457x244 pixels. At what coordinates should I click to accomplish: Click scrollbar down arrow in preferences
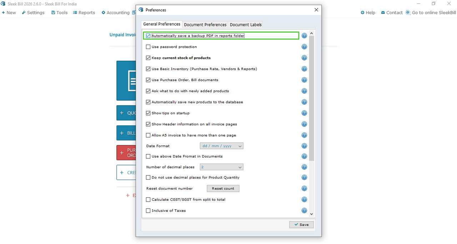tap(312, 214)
